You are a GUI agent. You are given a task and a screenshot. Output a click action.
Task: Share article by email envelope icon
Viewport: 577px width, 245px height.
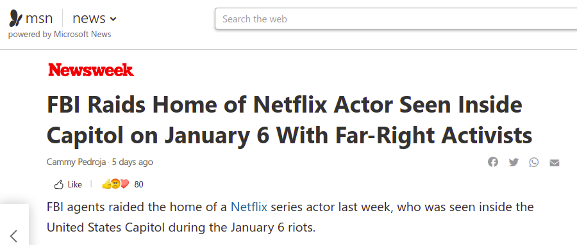coord(555,162)
